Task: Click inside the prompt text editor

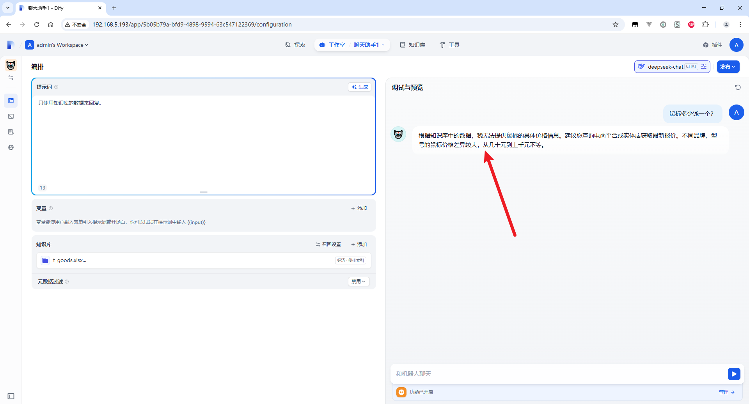Action: click(204, 140)
